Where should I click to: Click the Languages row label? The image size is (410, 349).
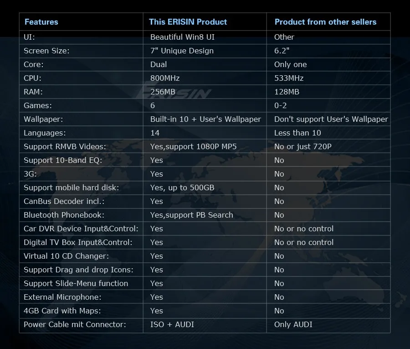point(45,133)
